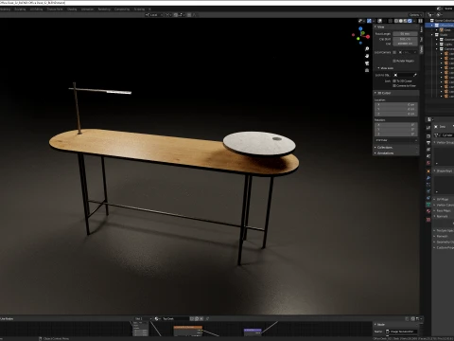Switch to the Modeling workspace tab
454x341 pixels.
pyautogui.click(x=5, y=9)
